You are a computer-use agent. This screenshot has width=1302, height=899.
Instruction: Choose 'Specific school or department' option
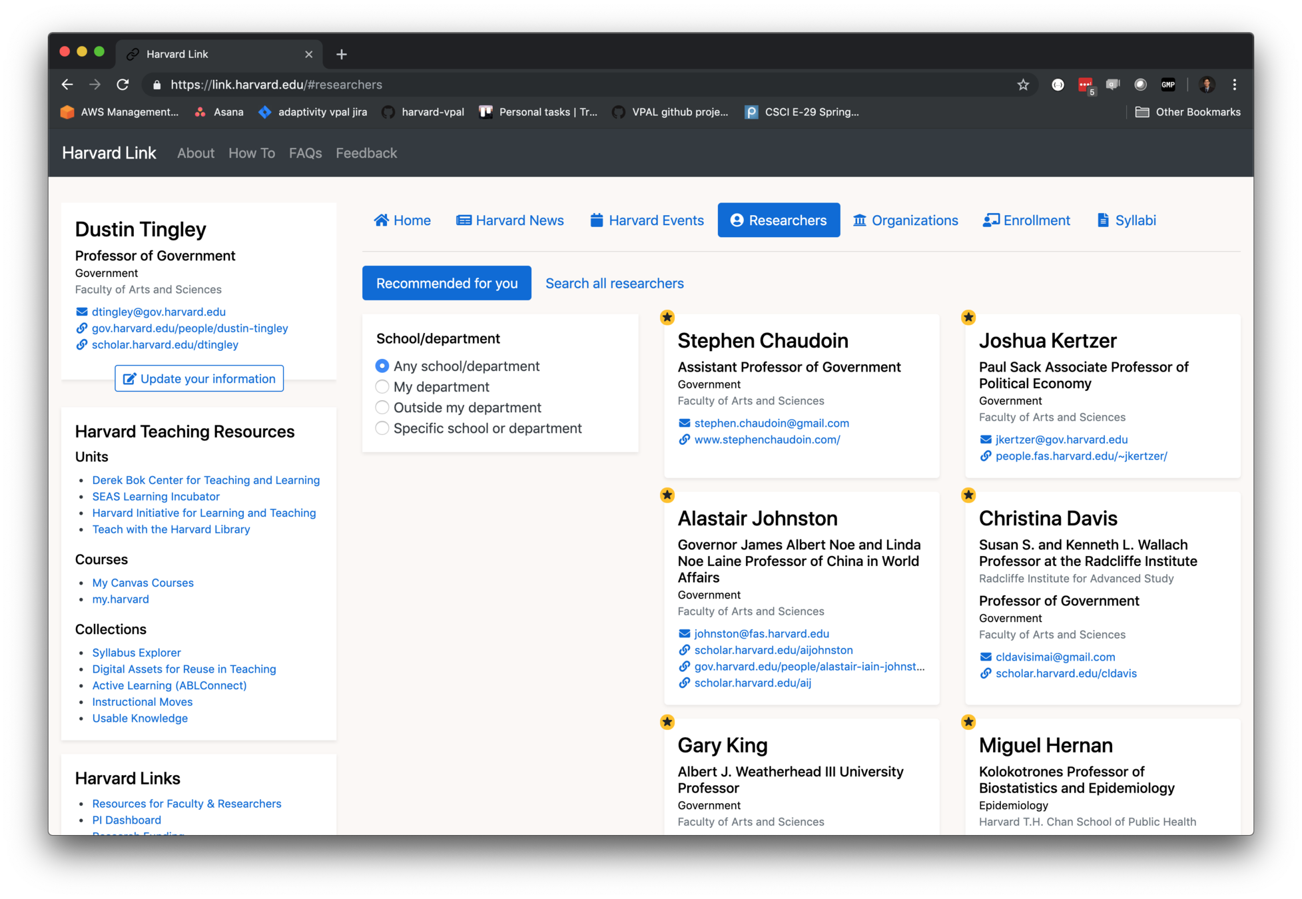coord(382,428)
